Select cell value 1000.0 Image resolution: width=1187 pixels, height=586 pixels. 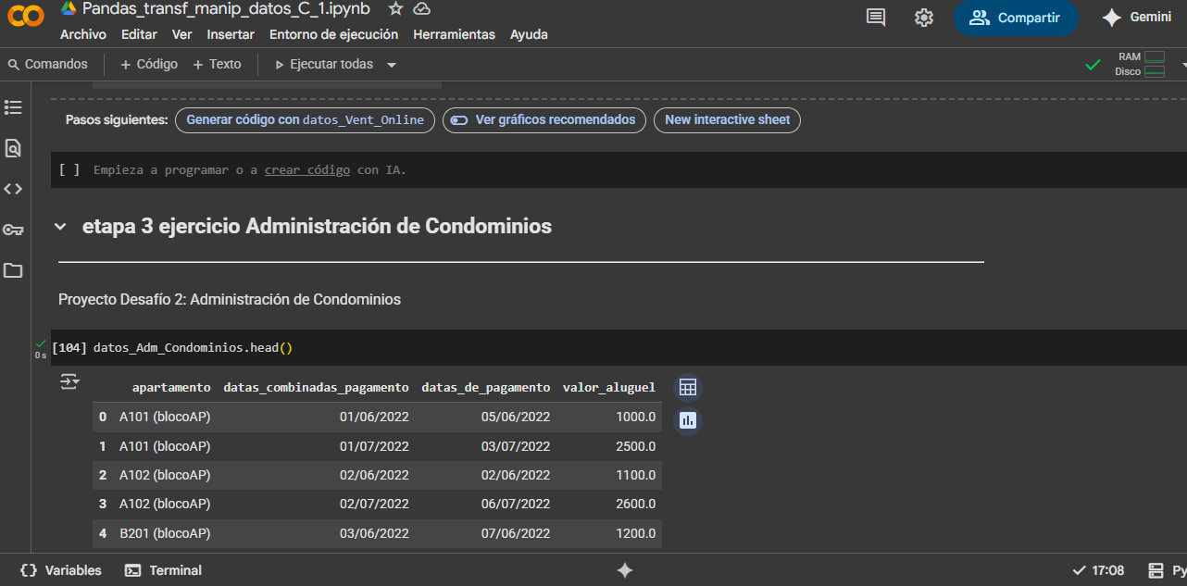tap(636, 418)
